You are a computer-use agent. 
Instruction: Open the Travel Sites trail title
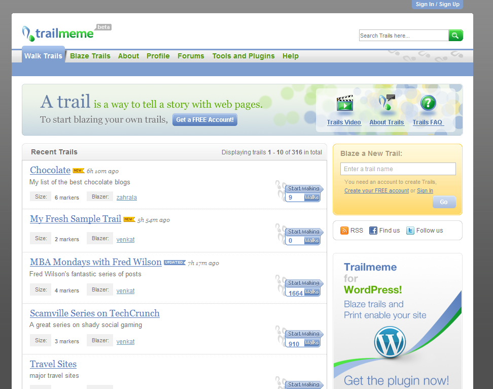tap(53, 364)
